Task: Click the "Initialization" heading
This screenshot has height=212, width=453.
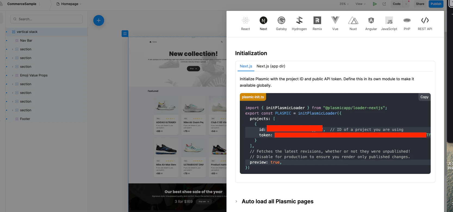Action: [x=251, y=53]
